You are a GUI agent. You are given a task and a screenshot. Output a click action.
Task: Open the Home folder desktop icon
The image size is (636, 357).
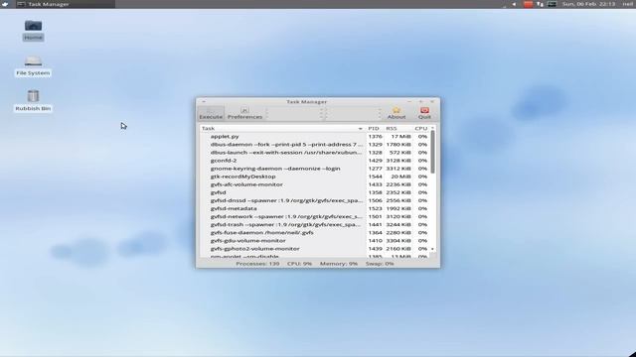pos(33,30)
